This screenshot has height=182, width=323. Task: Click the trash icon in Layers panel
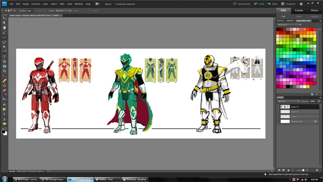click(317, 170)
